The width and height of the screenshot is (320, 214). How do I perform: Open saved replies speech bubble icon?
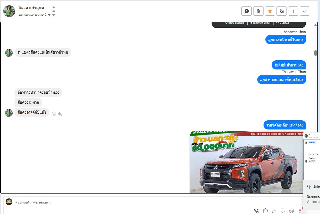[283, 211]
